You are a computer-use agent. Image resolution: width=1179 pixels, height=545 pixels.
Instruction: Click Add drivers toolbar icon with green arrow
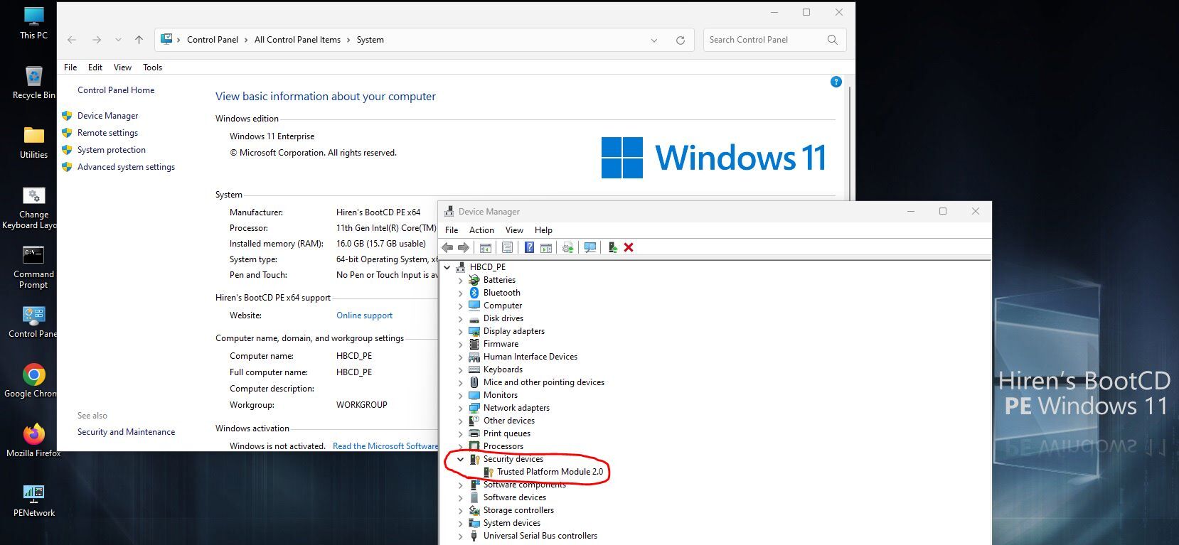[612, 247]
